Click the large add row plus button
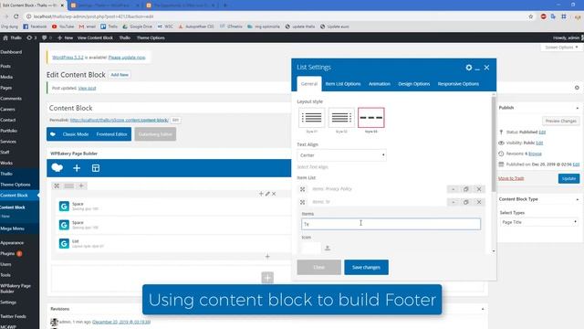This screenshot has height=329, width=584. (x=267, y=278)
